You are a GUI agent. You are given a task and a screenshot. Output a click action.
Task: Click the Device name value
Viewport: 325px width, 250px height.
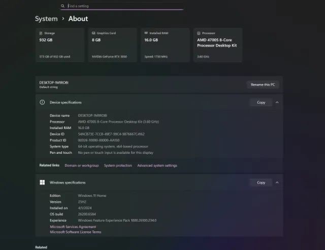point(92,115)
